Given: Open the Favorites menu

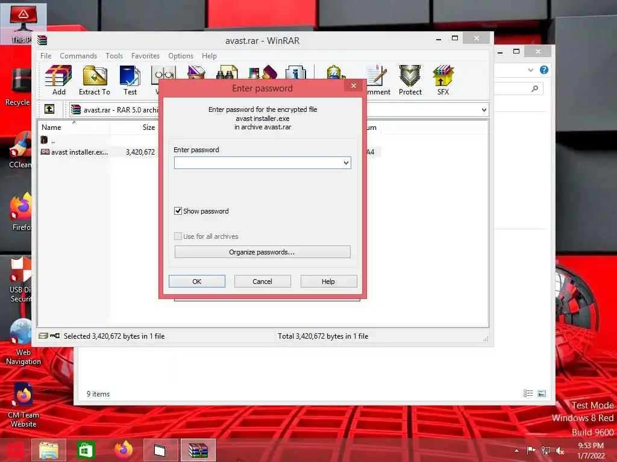Looking at the screenshot, I should coord(146,56).
